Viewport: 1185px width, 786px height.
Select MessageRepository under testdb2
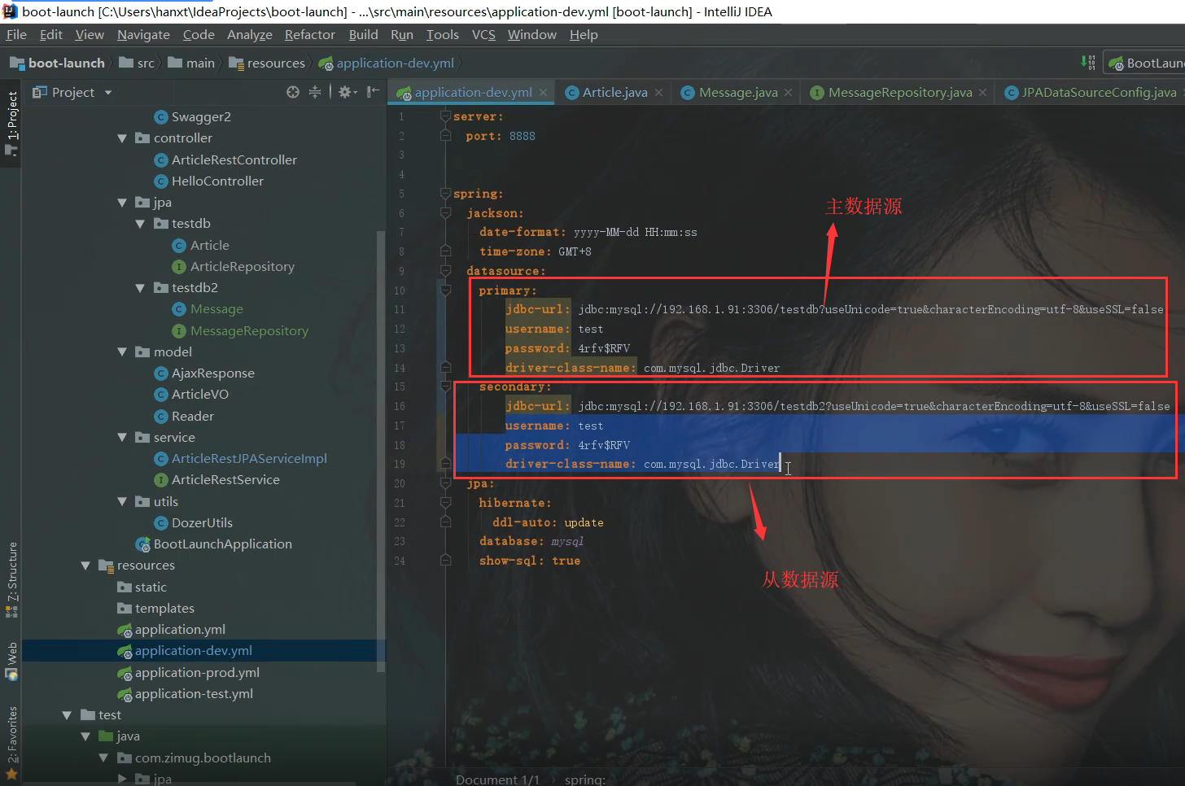[x=240, y=331]
